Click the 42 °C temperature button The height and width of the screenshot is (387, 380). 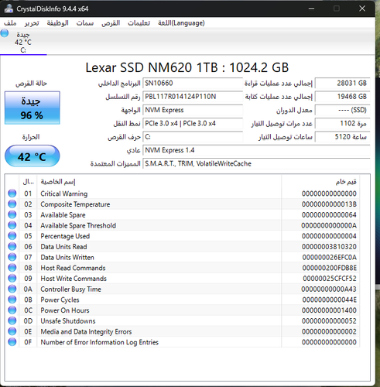(x=33, y=156)
